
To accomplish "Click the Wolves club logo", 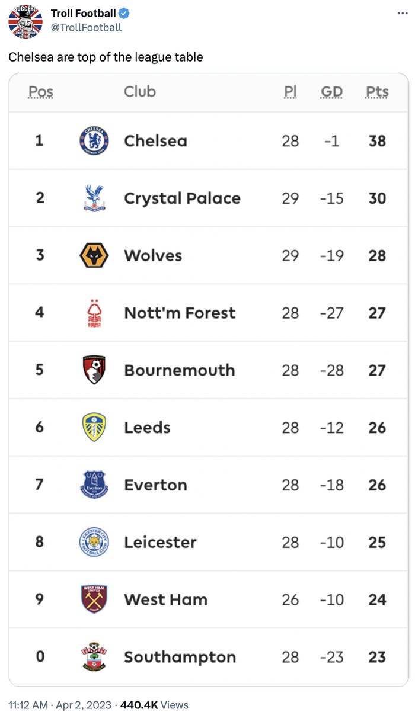I will (94, 255).
